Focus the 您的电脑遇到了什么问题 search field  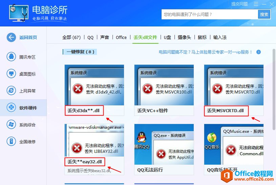coord(210,14)
